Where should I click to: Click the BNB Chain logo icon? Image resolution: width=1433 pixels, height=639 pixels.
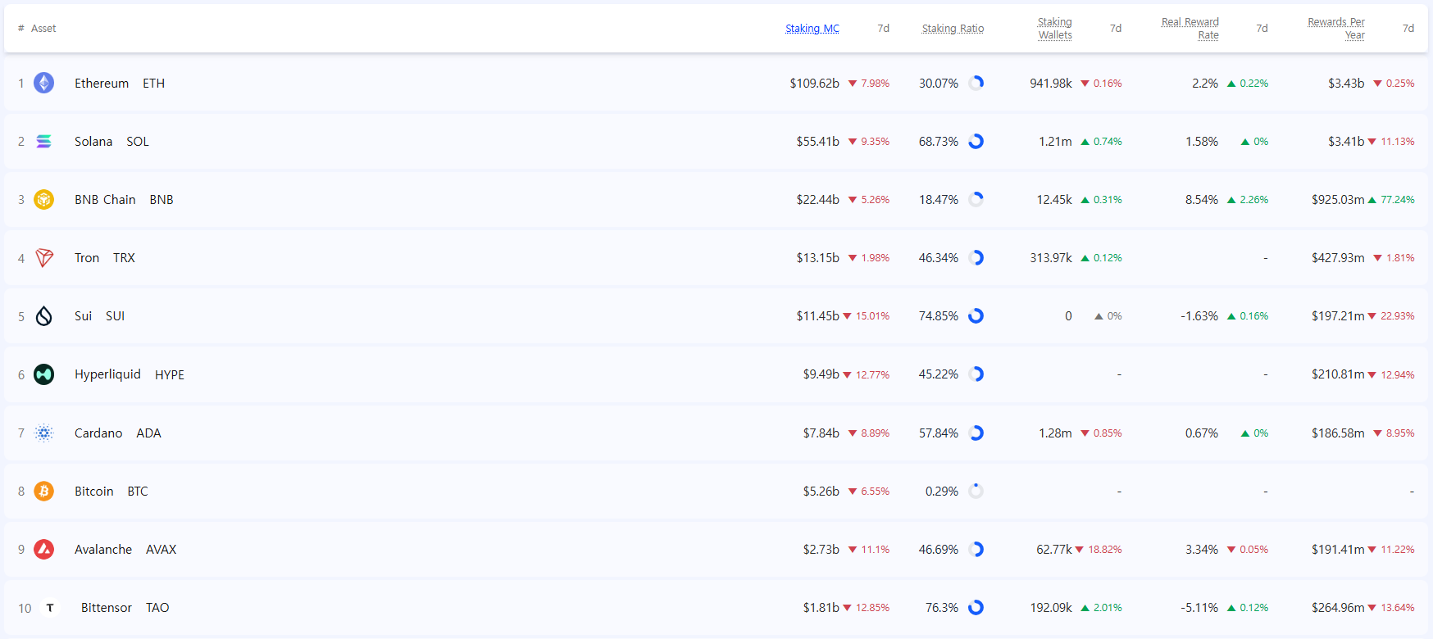(x=43, y=199)
